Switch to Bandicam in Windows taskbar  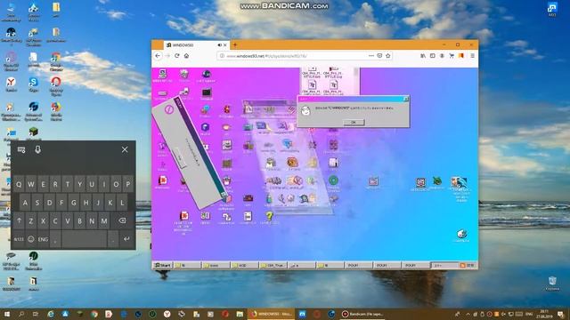click(362, 314)
